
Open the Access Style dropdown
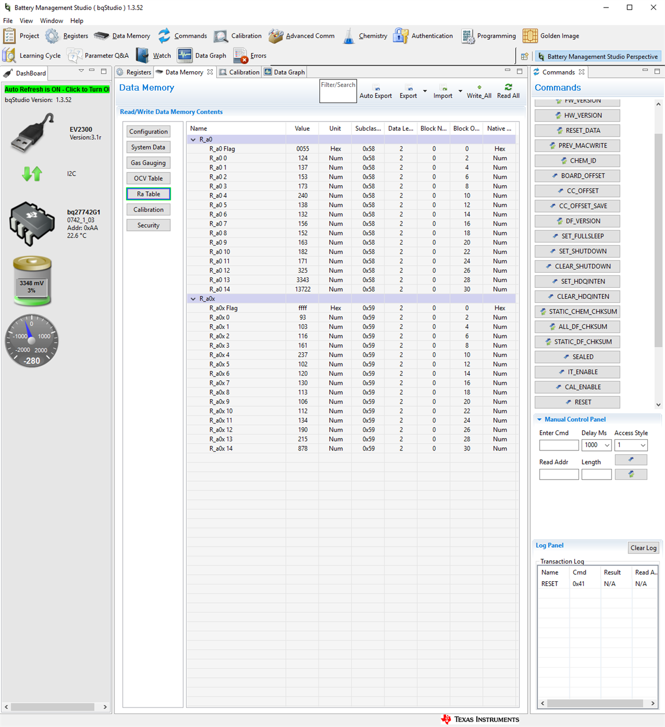tap(643, 445)
